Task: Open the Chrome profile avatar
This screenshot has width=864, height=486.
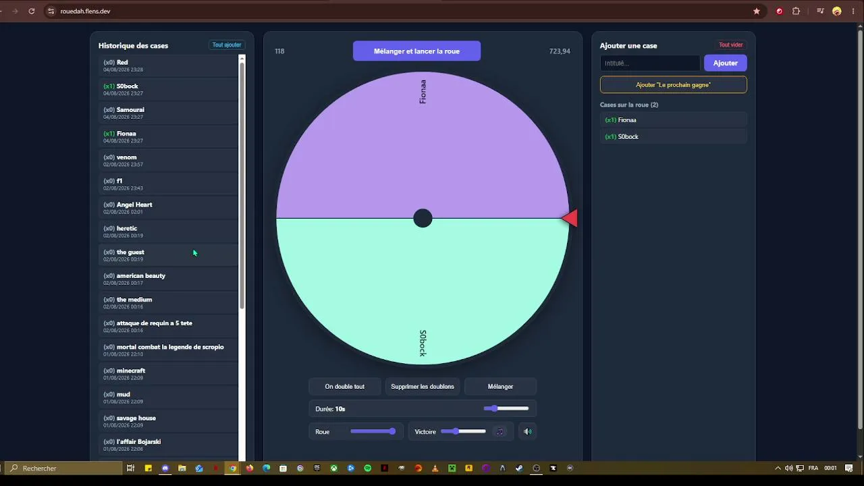Action: pos(837,11)
